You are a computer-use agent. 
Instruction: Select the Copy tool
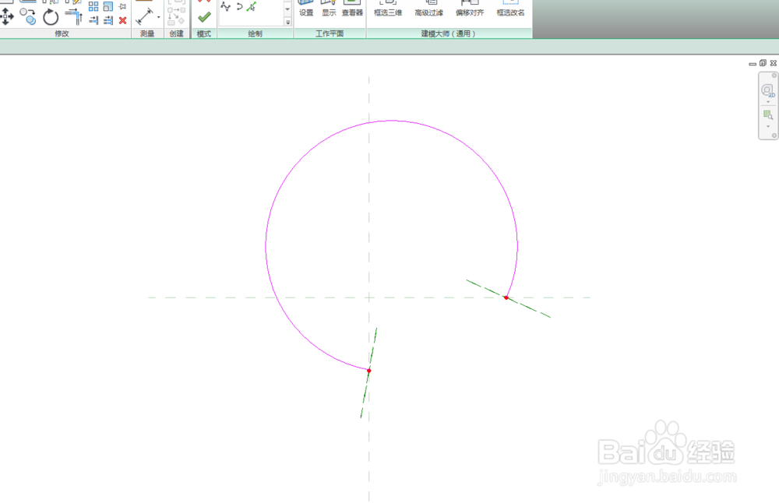coord(28,17)
